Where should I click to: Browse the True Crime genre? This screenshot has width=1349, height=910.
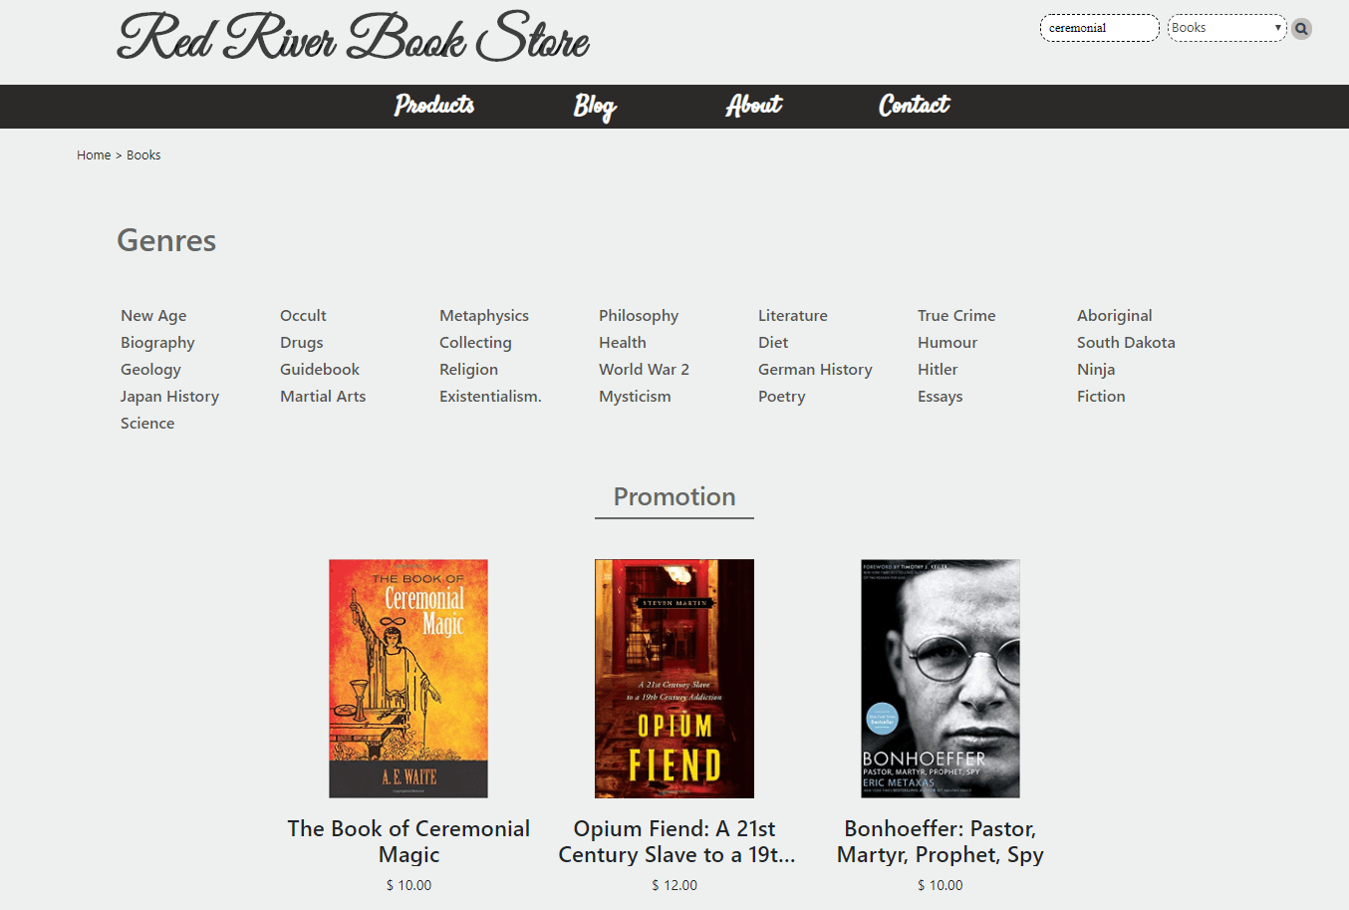[x=955, y=316]
